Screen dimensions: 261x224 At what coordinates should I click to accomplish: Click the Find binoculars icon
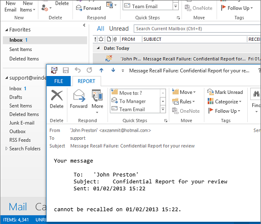pos(256,94)
